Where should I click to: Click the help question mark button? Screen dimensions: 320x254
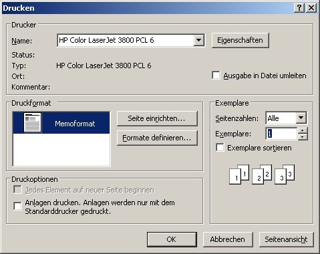299,8
